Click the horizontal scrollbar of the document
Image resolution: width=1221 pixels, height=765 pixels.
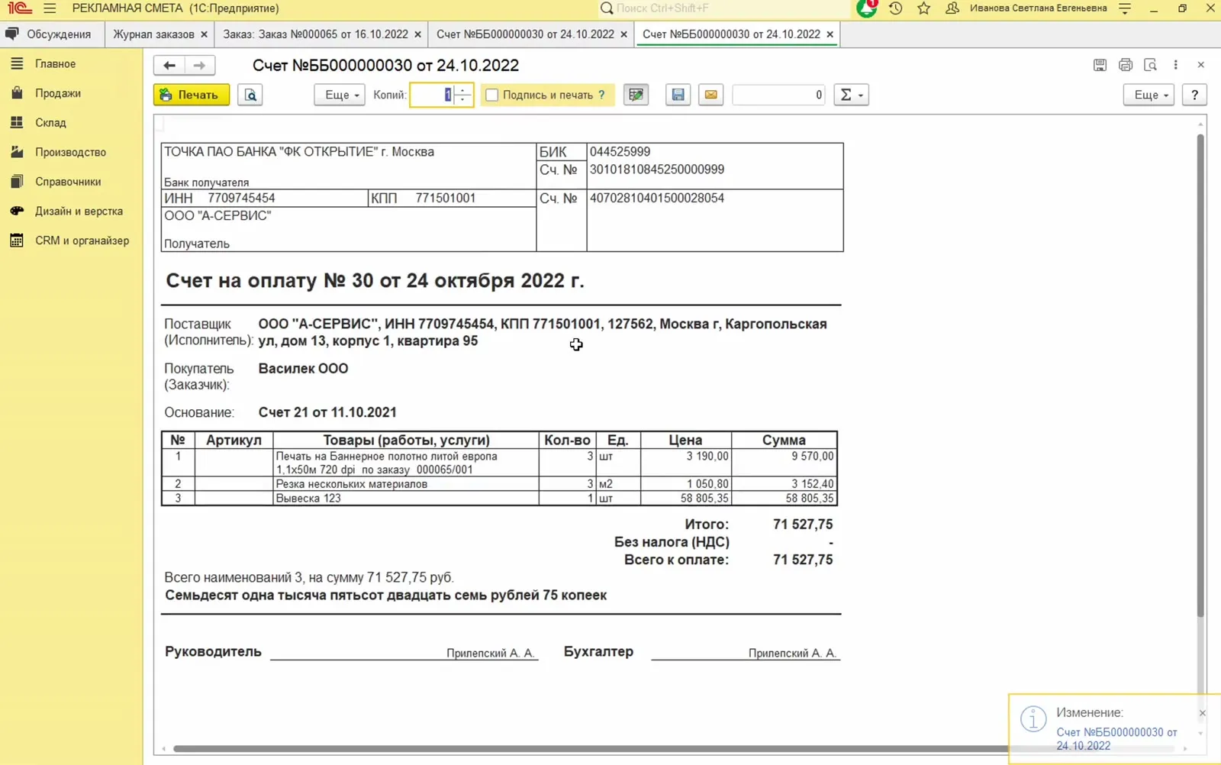(x=591, y=749)
